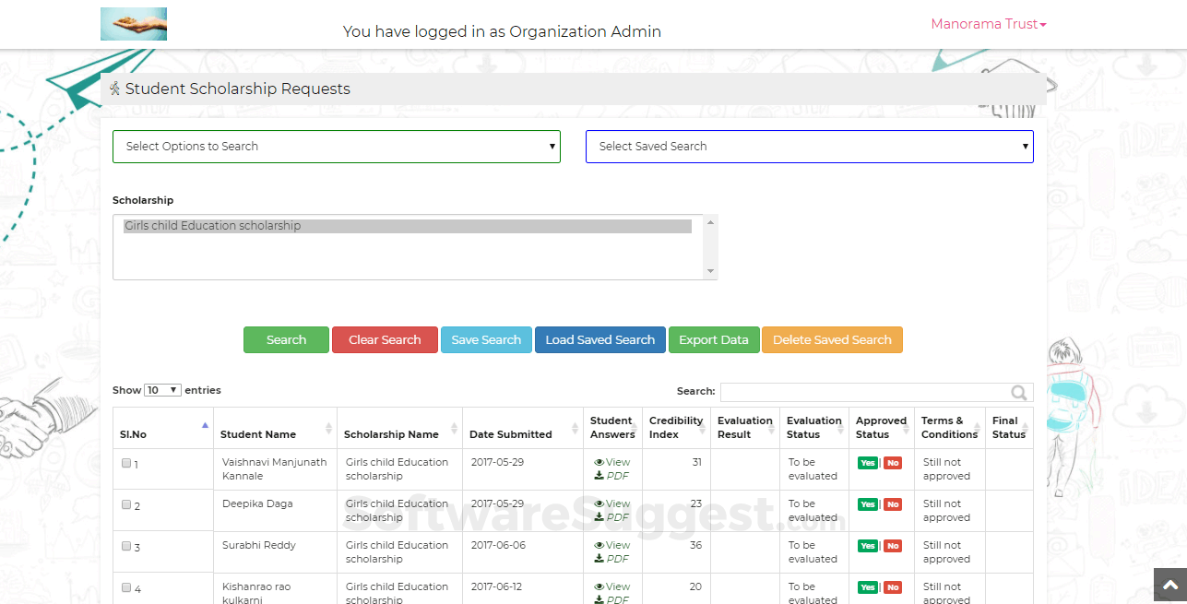Select the checkbox for row 2
1187x604 pixels.
126,504
